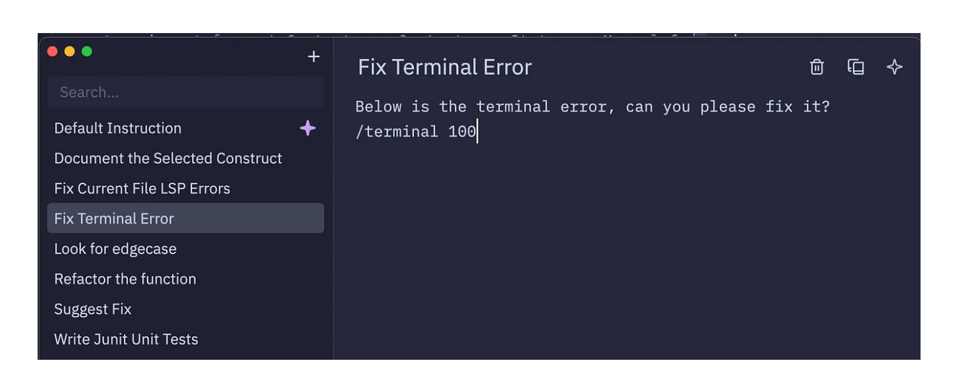Click the green zoom window button

pyautogui.click(x=87, y=52)
